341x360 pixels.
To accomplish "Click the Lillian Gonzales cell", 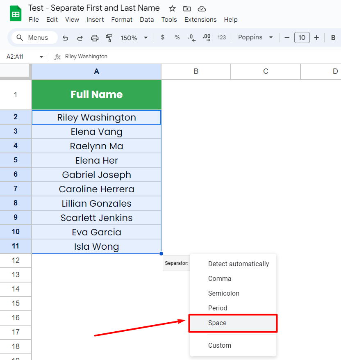I will point(96,203).
